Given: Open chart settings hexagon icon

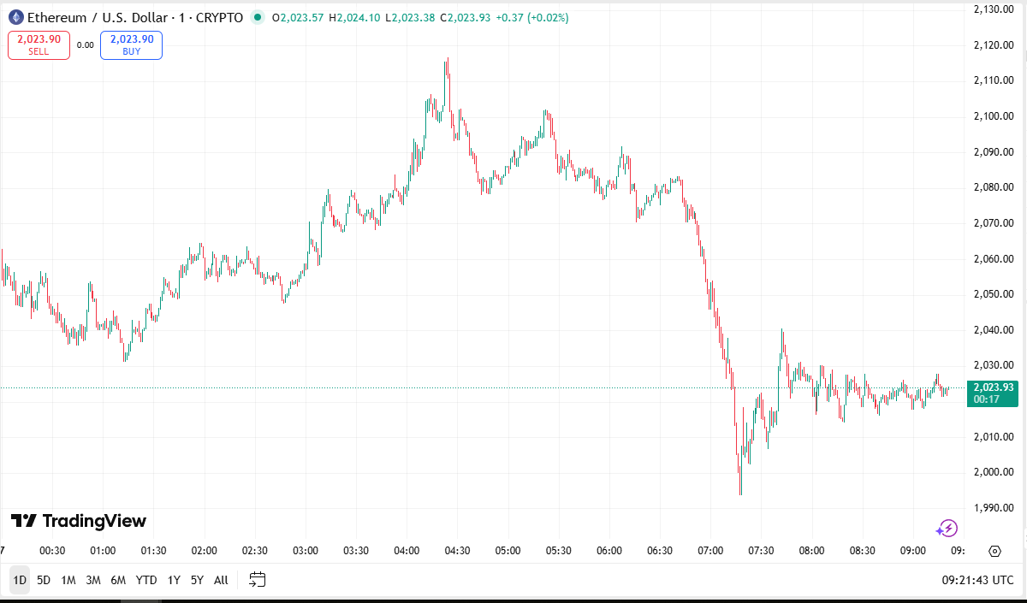Looking at the screenshot, I should (x=994, y=551).
